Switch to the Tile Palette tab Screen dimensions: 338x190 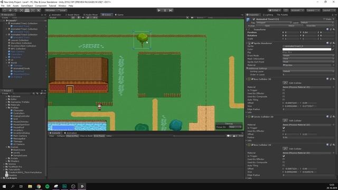[x=282, y=15]
